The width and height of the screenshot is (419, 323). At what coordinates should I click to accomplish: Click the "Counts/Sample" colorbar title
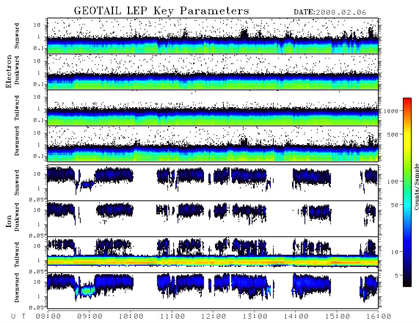[x=416, y=186]
